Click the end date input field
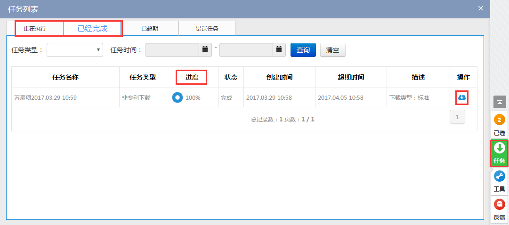Image resolution: width=509 pixels, height=225 pixels. click(x=246, y=50)
